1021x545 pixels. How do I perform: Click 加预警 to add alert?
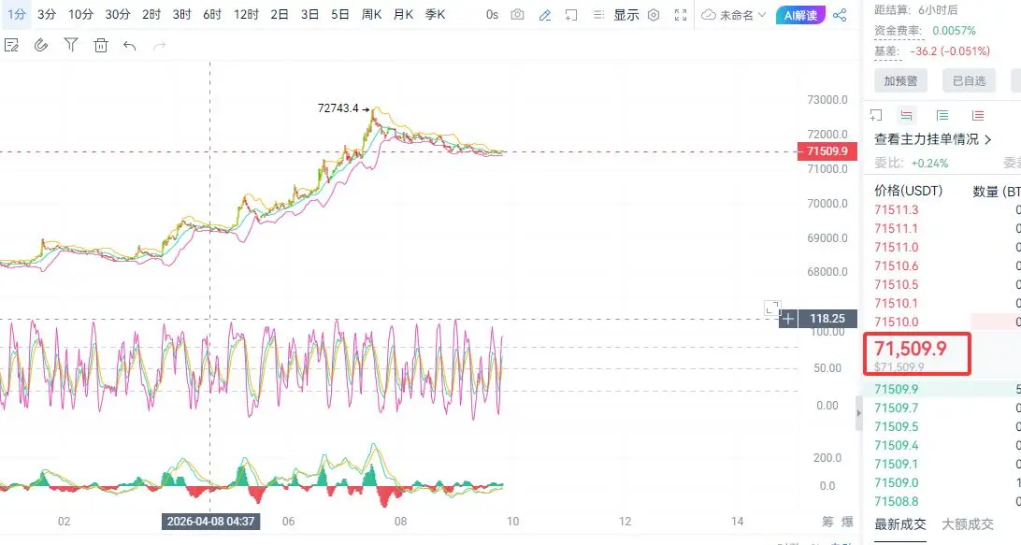[x=900, y=80]
